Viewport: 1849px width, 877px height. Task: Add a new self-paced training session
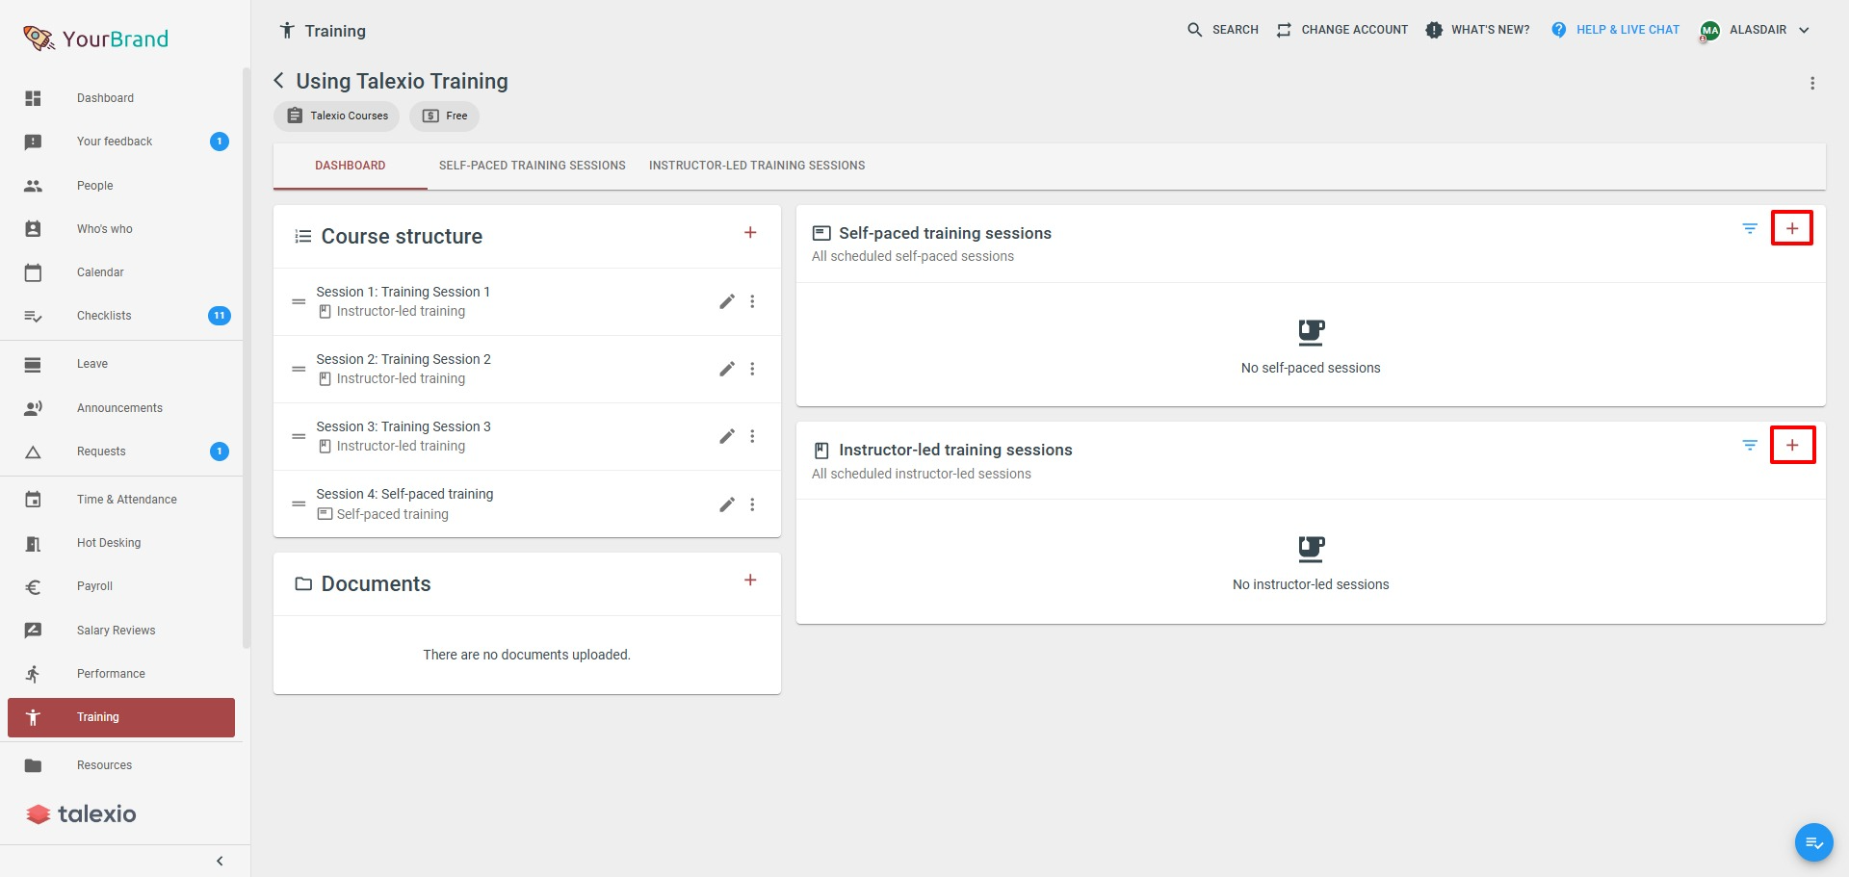pyautogui.click(x=1792, y=228)
